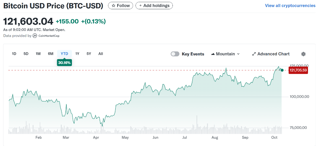316x146 pixels.
Task: Select the 1M chart range
Action: tap(38, 54)
